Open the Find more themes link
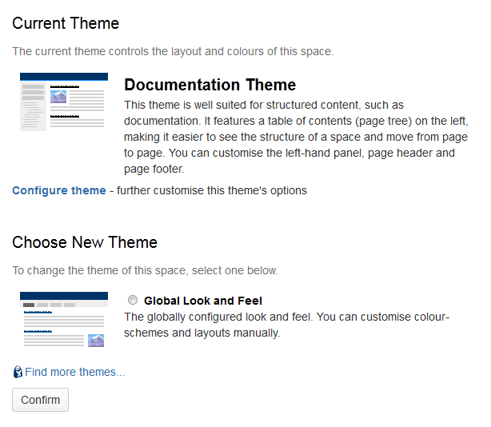Screen dimensions: 491x427 [75, 372]
